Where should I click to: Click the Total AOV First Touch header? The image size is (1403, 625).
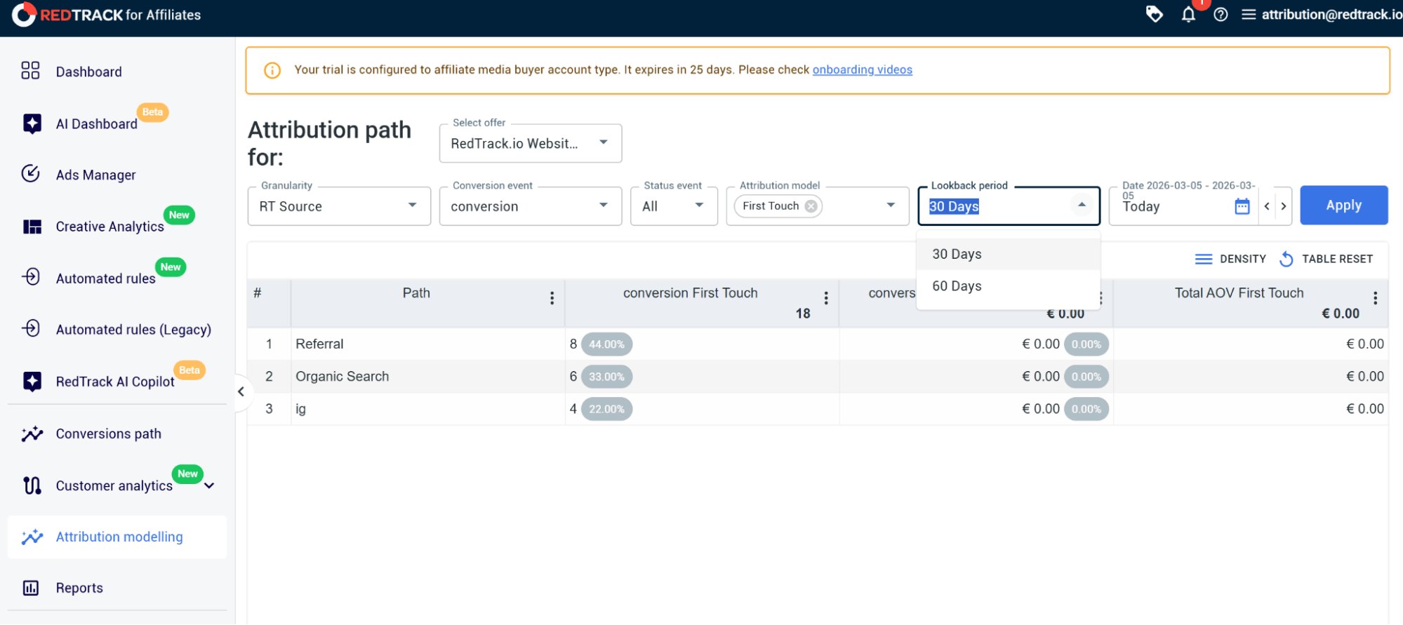click(x=1239, y=293)
